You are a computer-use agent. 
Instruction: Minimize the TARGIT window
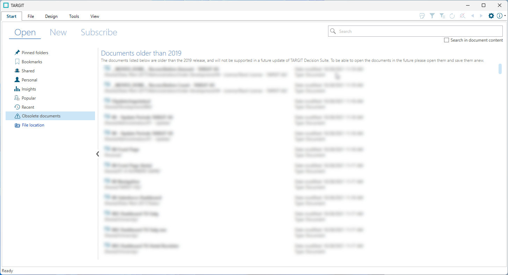point(468,5)
